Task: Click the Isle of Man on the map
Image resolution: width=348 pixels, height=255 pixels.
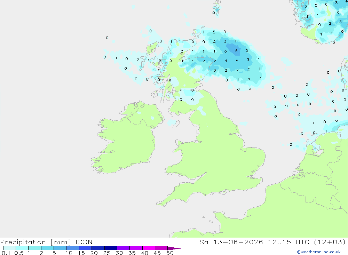Action: tap(176, 124)
